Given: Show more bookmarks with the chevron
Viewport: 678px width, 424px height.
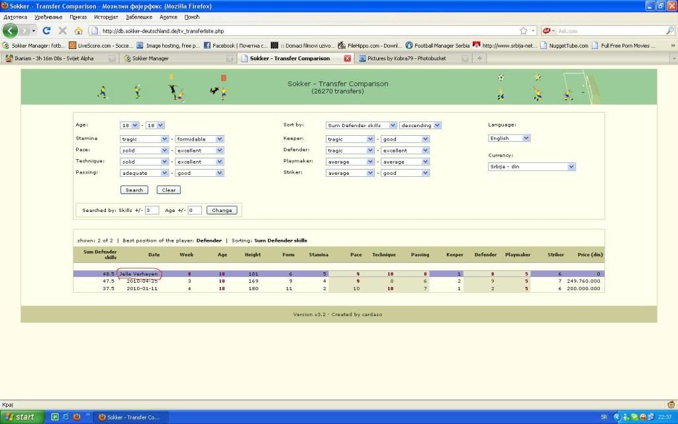Looking at the screenshot, I should coord(673,46).
